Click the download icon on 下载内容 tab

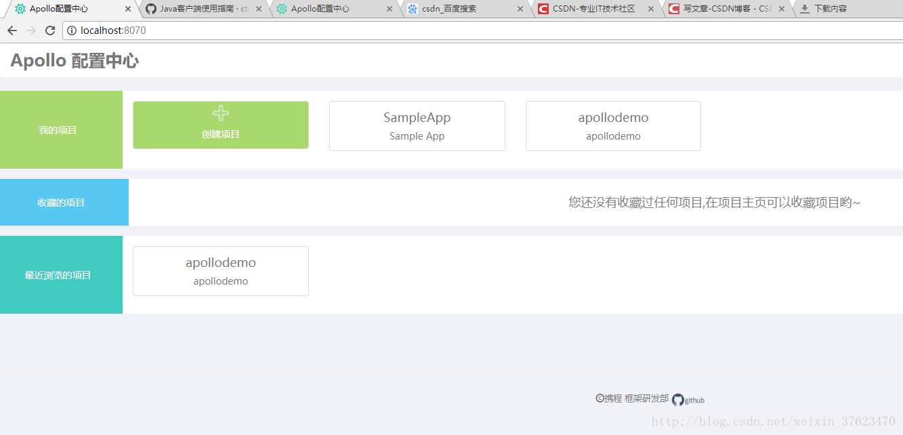point(805,9)
